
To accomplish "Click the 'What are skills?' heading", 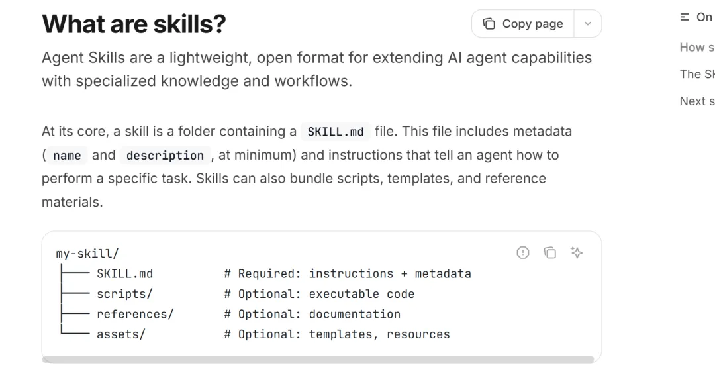I will click(134, 24).
